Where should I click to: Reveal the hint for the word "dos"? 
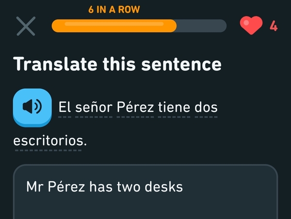coord(206,107)
